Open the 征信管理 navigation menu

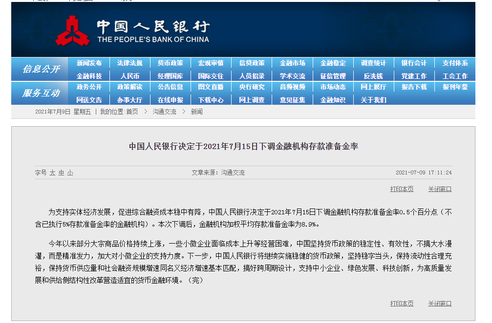tap(332, 75)
